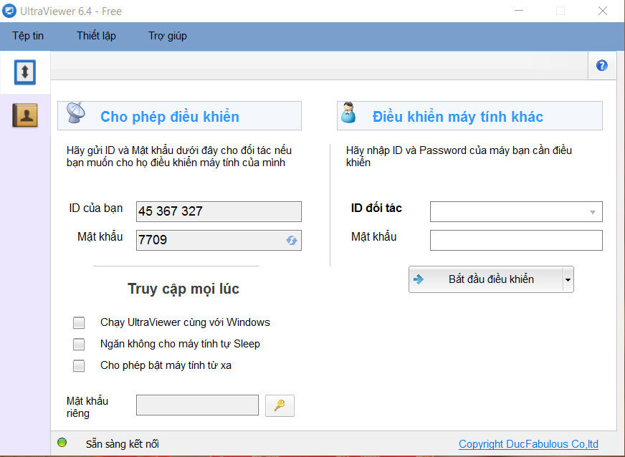Click the Mật khẩu riêng input field
The image size is (625, 457).
click(197, 405)
